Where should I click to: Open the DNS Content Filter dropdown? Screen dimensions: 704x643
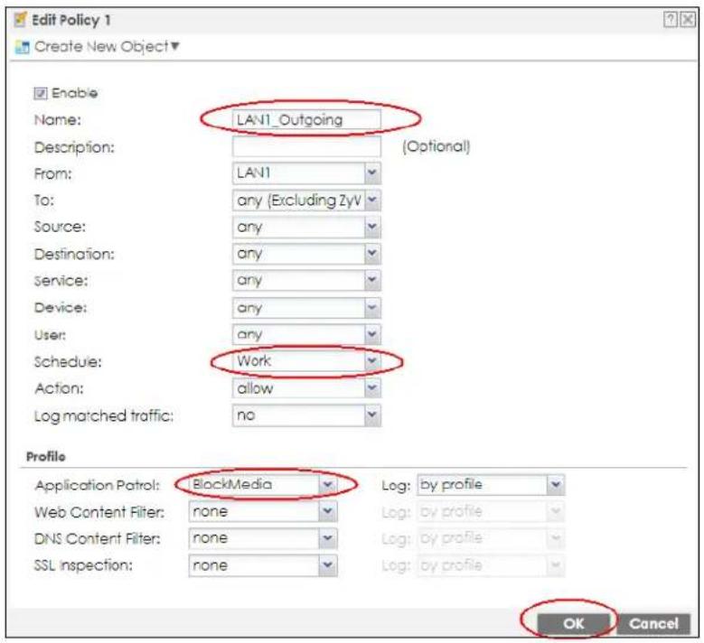263,538
